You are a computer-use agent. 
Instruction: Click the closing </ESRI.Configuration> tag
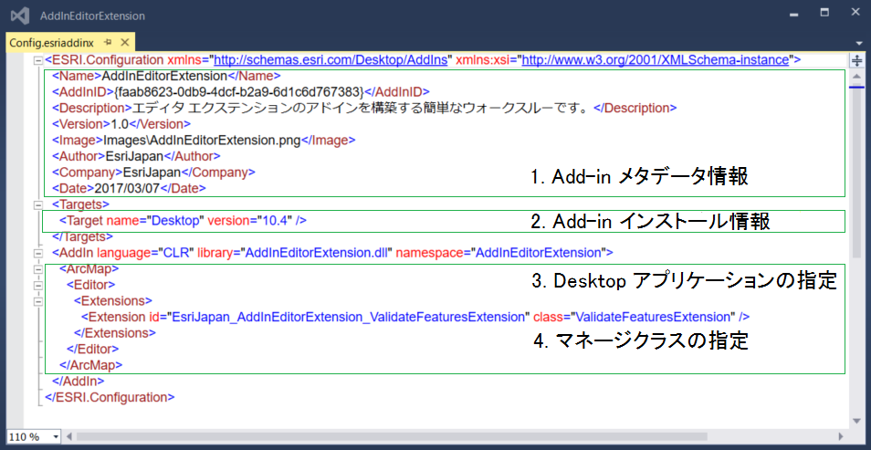[x=110, y=398]
